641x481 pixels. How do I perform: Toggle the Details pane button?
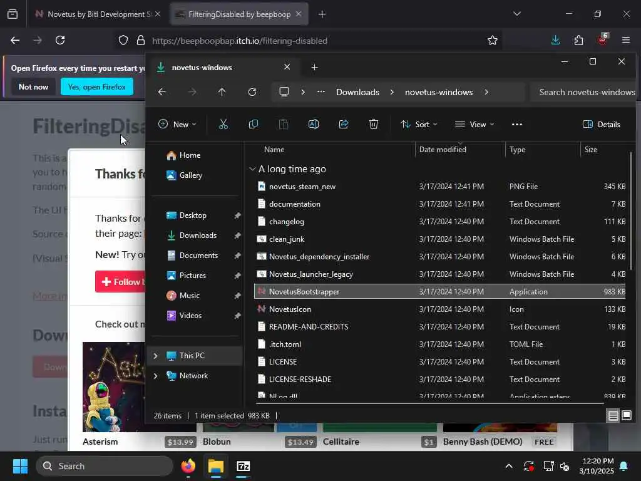(x=602, y=125)
